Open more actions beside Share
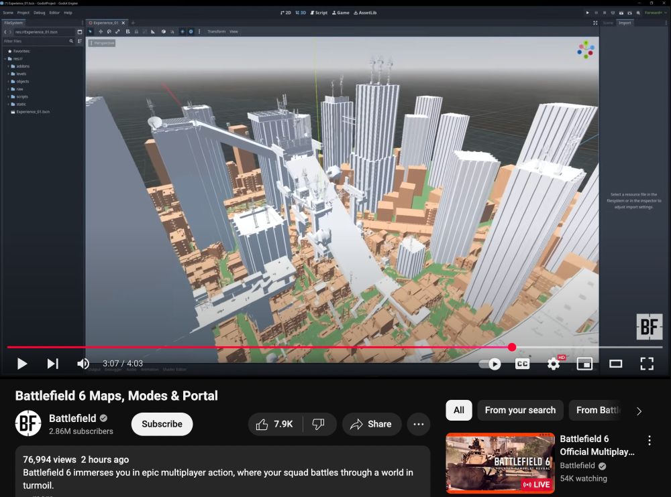This screenshot has height=497, width=671. coord(418,424)
